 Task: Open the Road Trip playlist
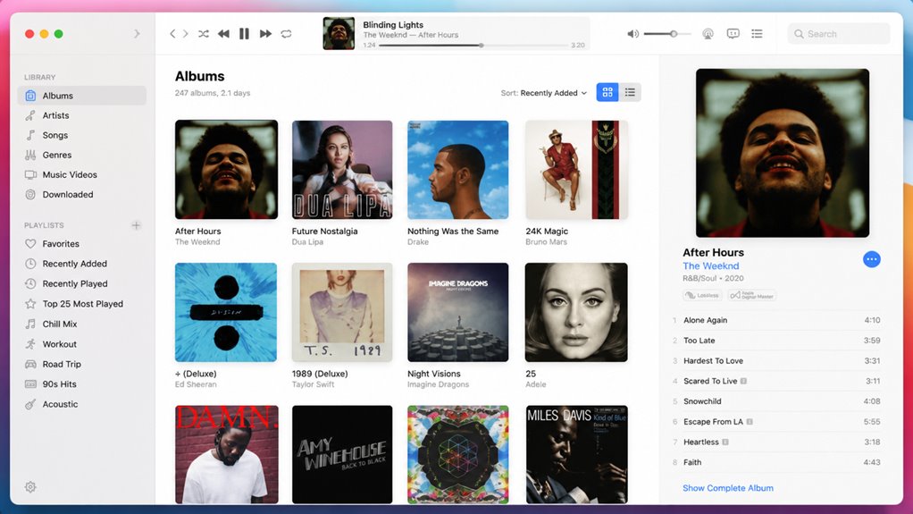[x=82, y=364]
